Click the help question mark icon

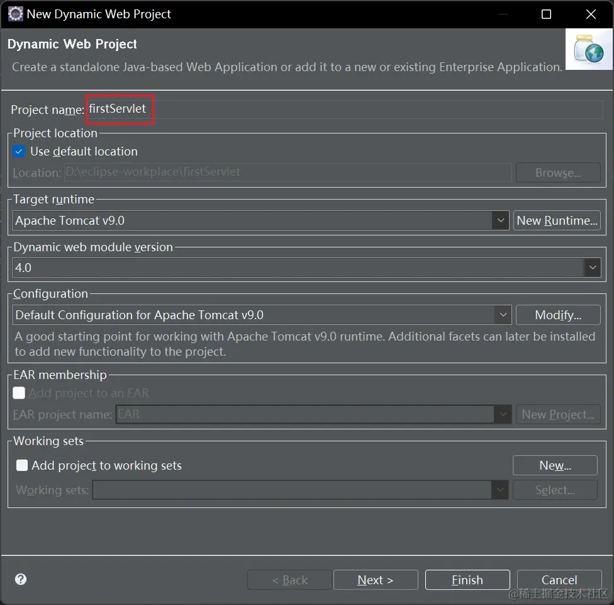click(x=21, y=579)
